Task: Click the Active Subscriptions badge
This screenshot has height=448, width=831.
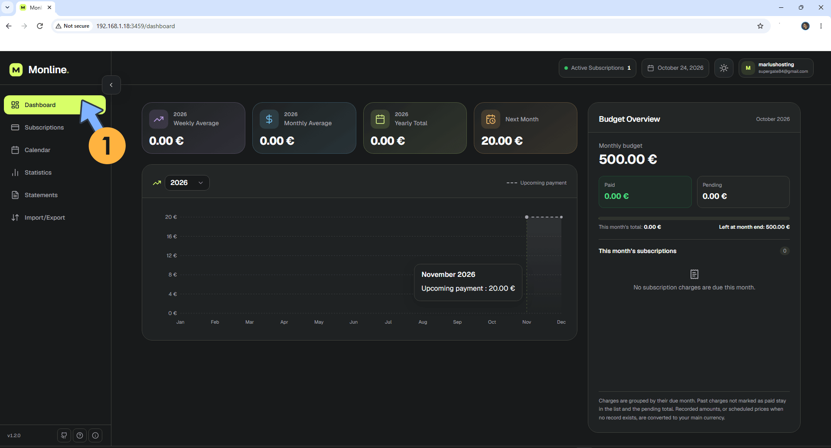Action: (597, 68)
